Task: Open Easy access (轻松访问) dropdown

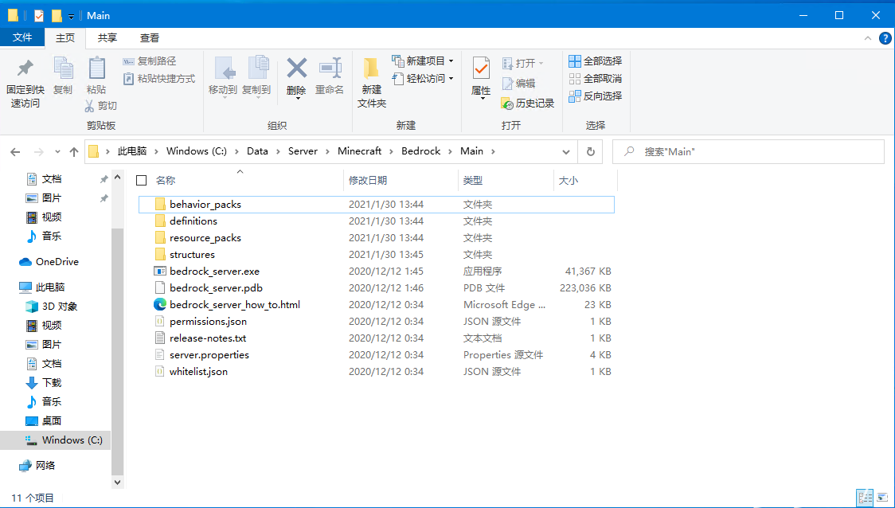Action: (423, 79)
